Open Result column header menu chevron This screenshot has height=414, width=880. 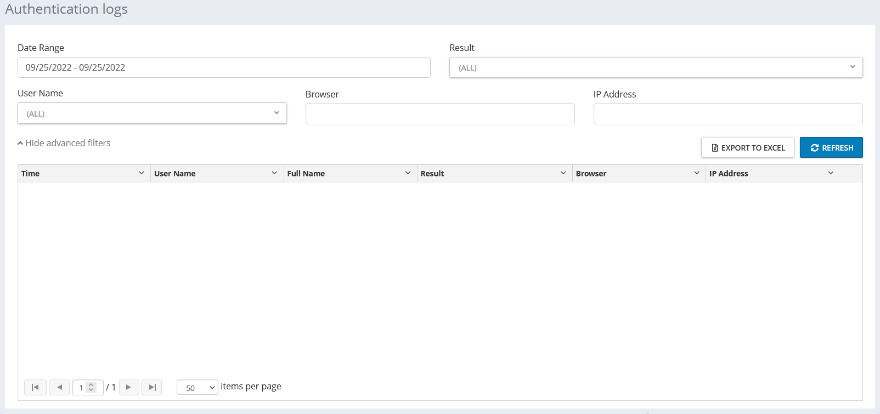[x=563, y=173]
